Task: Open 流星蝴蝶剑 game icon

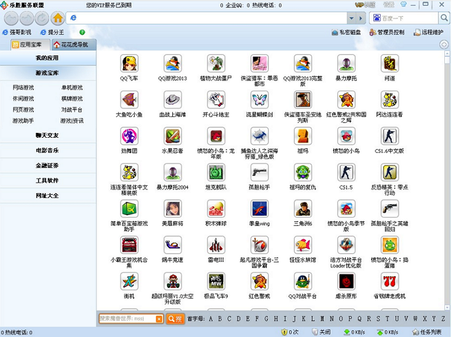Action: [260, 100]
